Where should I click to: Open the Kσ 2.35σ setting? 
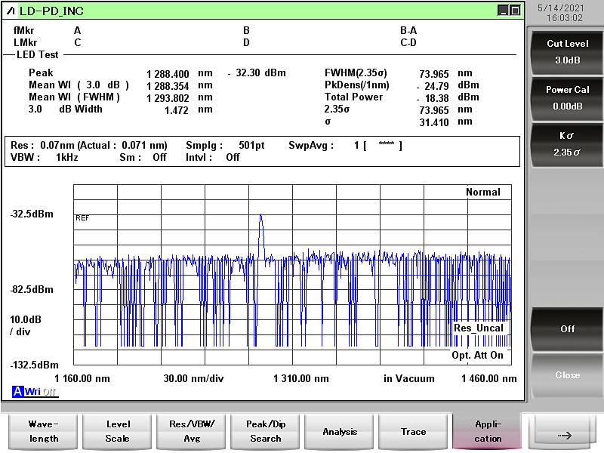pos(567,144)
